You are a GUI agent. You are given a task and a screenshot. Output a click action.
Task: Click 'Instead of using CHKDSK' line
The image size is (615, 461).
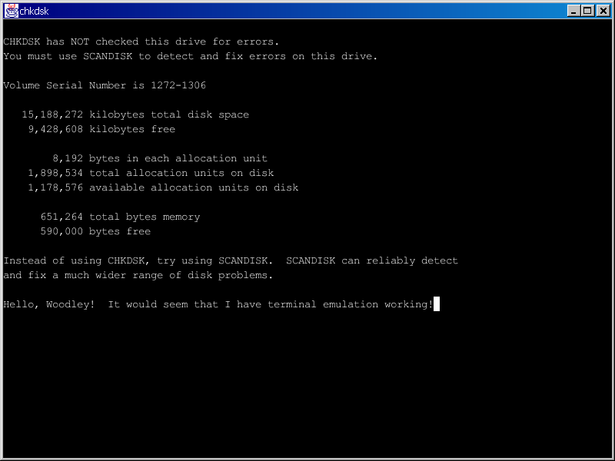(x=231, y=260)
